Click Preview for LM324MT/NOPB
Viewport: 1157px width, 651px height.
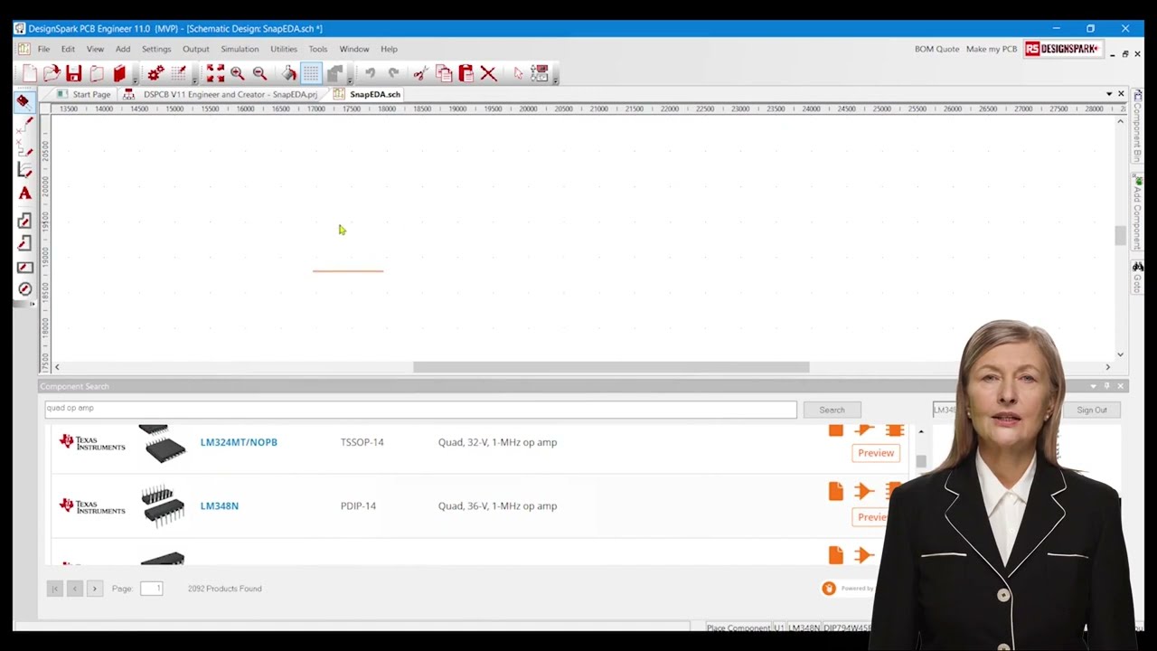point(875,453)
